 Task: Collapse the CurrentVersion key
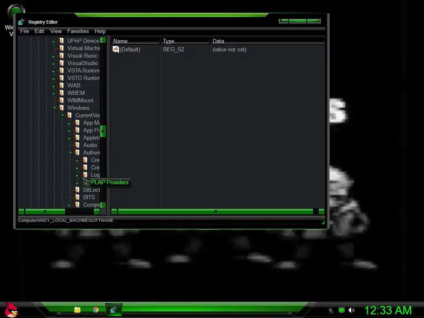[x=63, y=115]
